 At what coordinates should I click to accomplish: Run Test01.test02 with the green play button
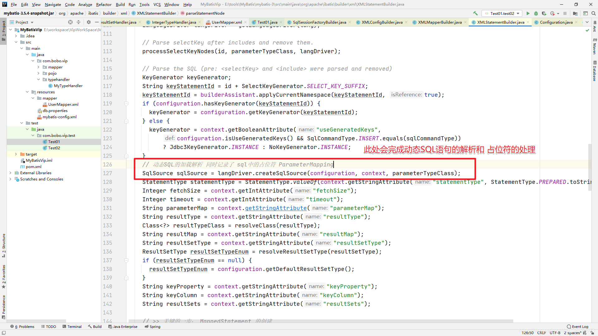pos(528,13)
